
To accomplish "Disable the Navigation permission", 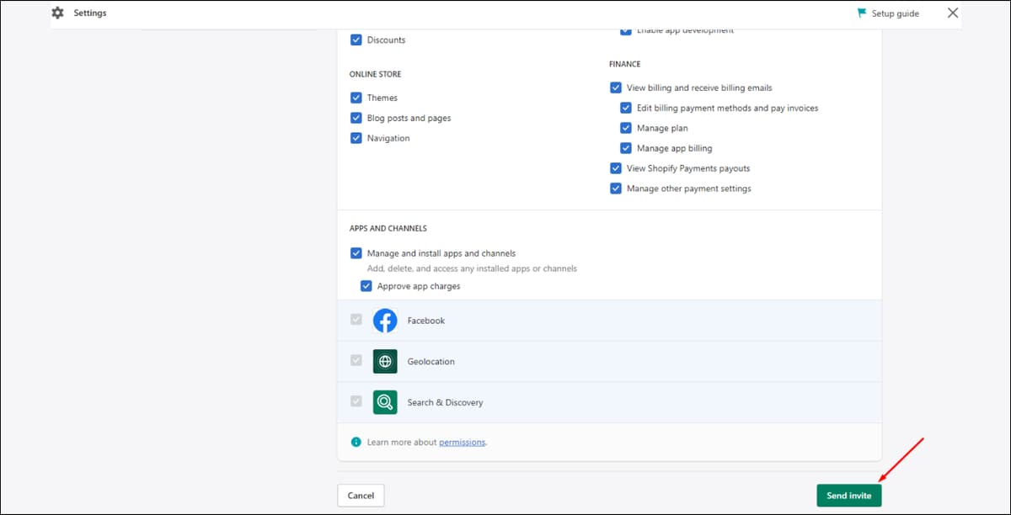I will click(x=356, y=138).
